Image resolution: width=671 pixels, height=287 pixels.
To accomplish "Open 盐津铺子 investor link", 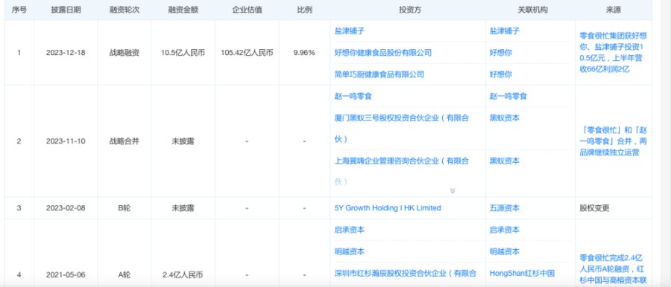I will coord(349,31).
